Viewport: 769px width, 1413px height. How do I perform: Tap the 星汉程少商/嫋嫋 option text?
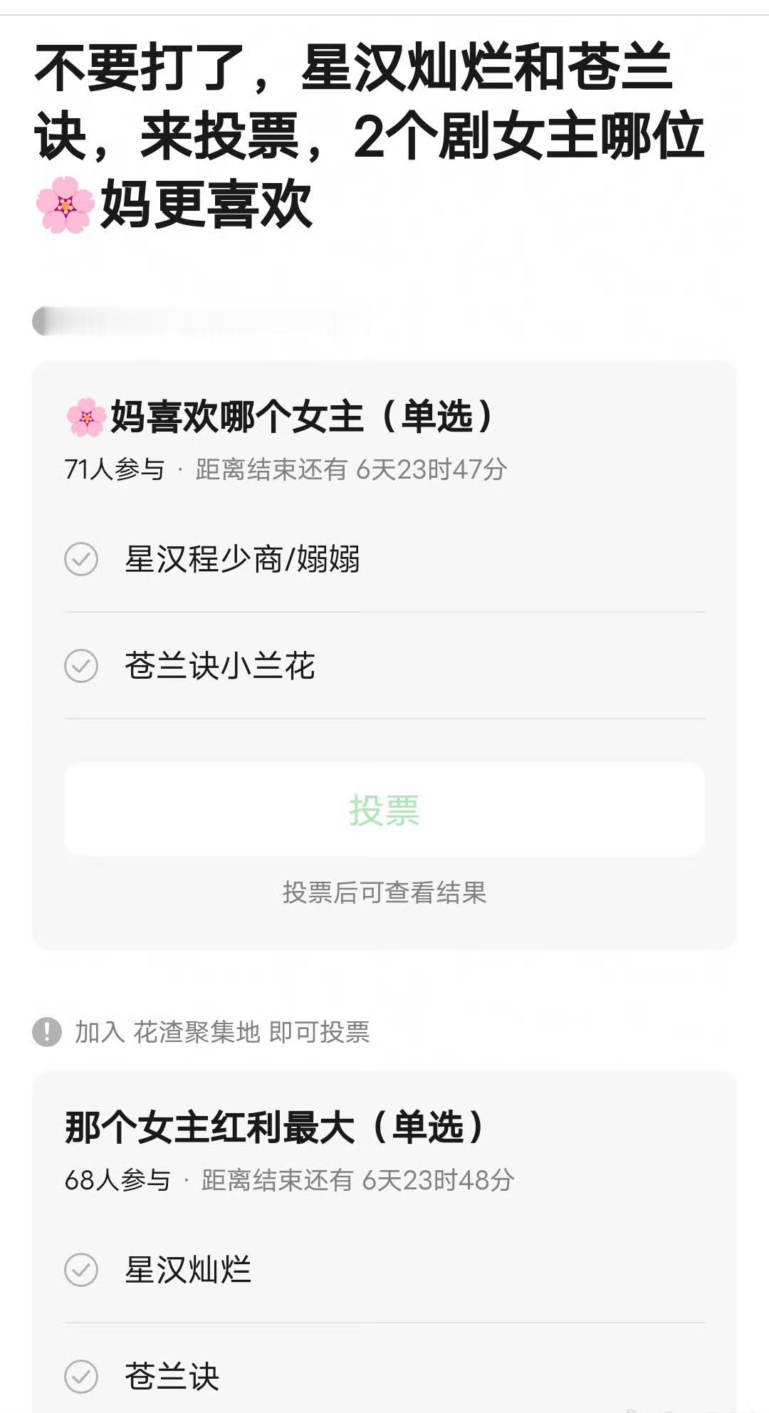[x=242, y=559]
